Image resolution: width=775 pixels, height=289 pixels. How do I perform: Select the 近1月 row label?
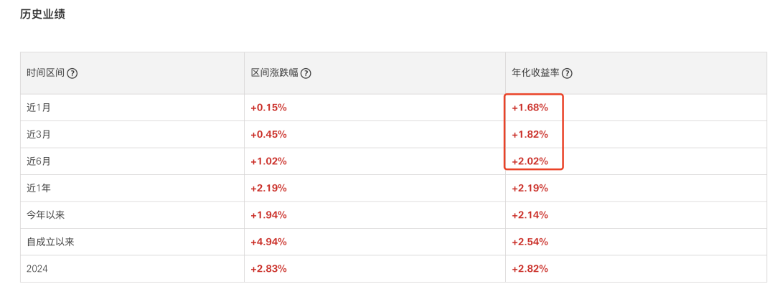39,108
